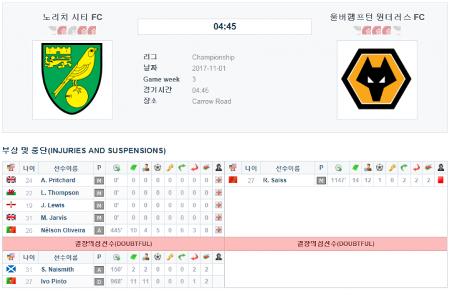The image size is (452, 291).
Task: Click the Portugal flag next to Nélson Oliveira
Action: [11, 230]
